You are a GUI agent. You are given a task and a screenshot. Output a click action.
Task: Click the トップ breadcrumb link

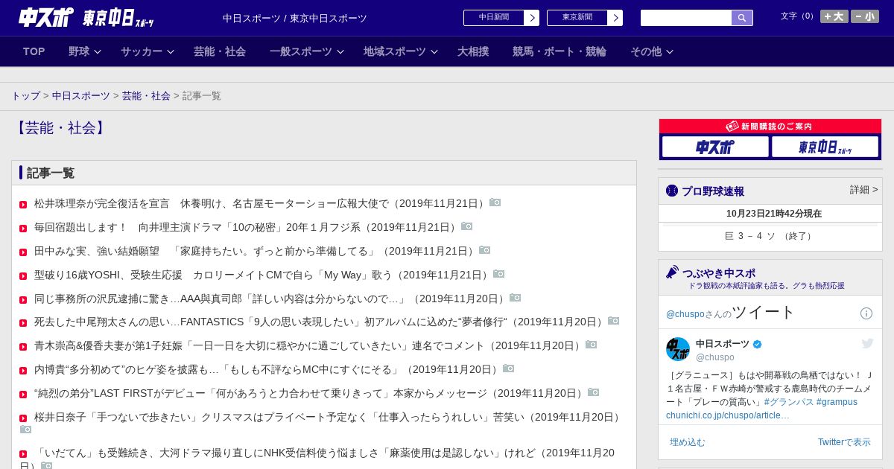26,96
